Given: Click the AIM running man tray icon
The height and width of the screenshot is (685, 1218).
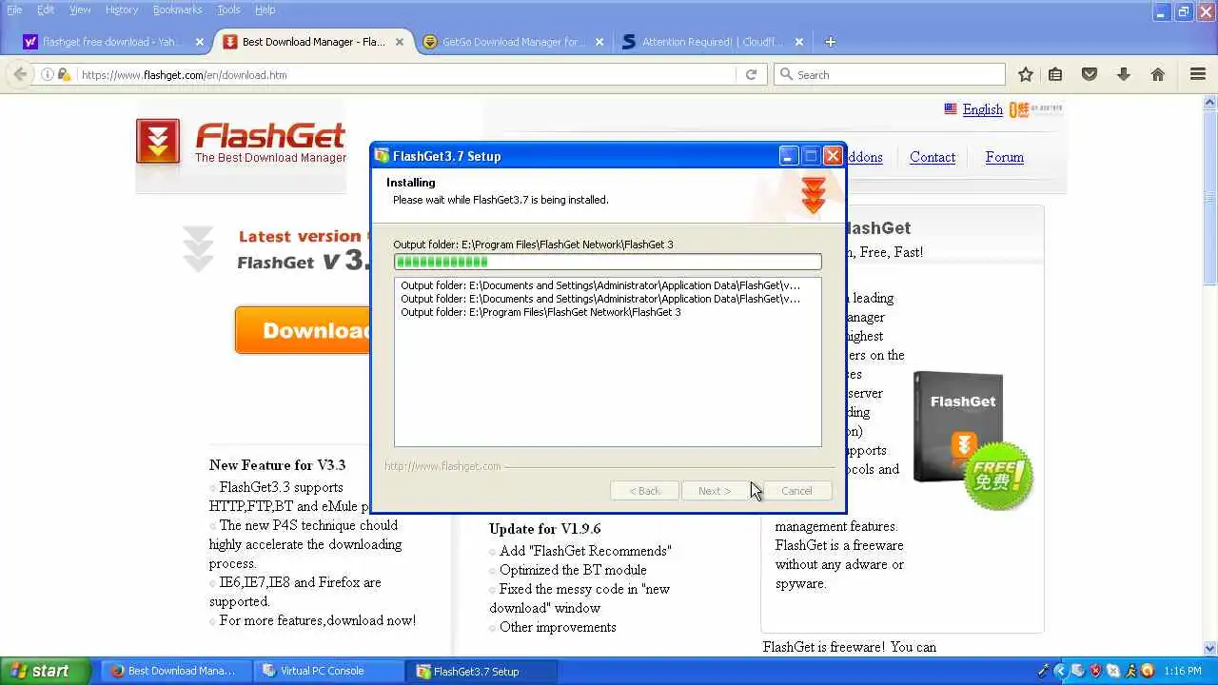Looking at the screenshot, I should coord(1130,671).
